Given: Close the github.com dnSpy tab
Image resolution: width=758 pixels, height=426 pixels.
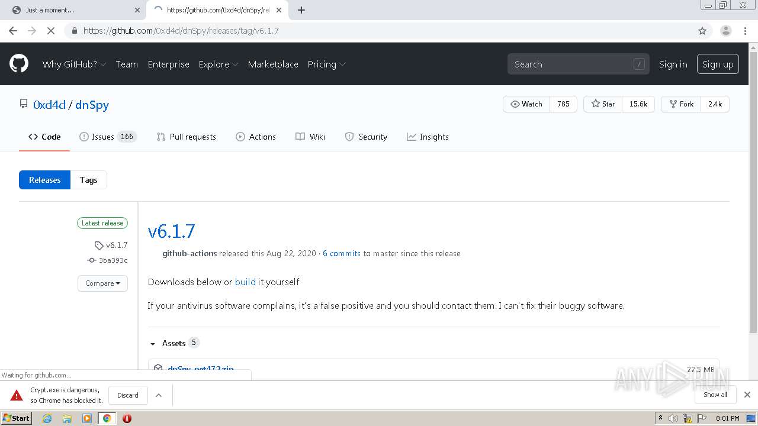Looking at the screenshot, I should point(279,10).
